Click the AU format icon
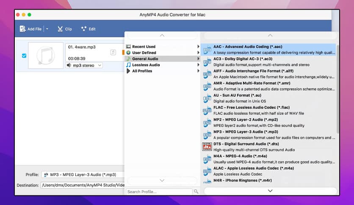 coord(207,98)
